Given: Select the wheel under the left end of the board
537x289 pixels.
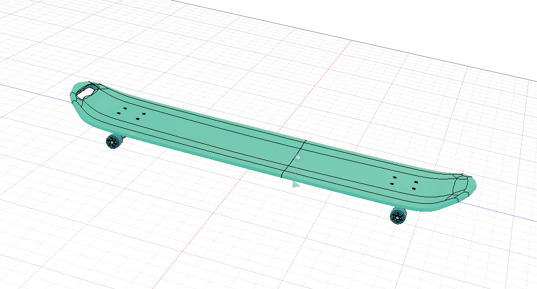Looking at the screenshot, I should pyautogui.click(x=114, y=141).
